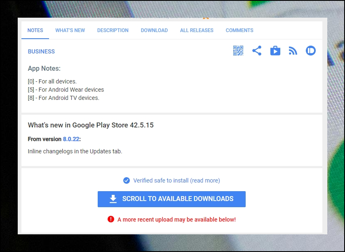The height and width of the screenshot is (252, 345).
Task: Click '[0] - For all devices.' line
Action: click(52, 81)
